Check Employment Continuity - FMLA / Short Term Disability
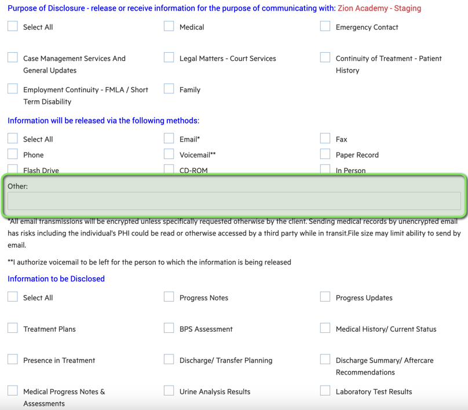468x410 pixels. [x=13, y=89]
